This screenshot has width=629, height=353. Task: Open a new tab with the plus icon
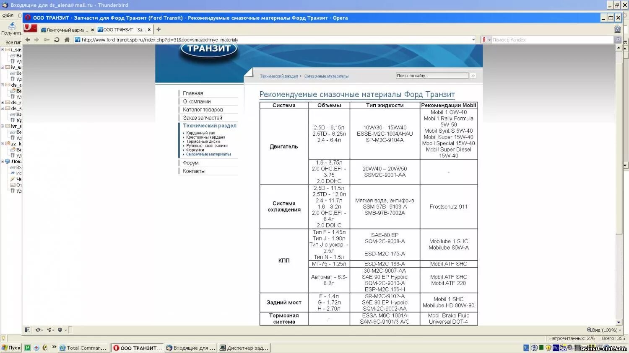[159, 30]
